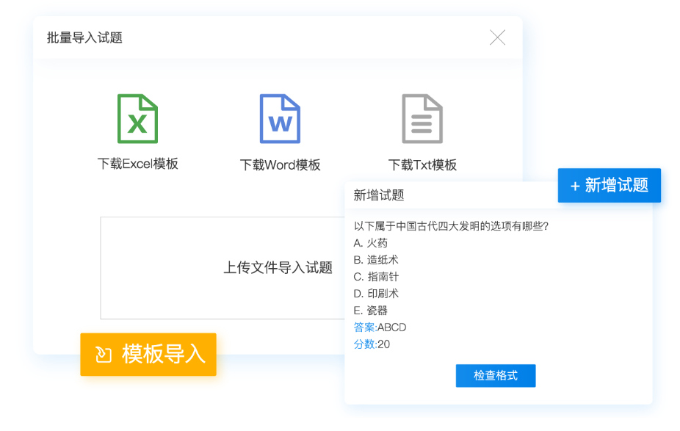This screenshot has height=431, width=680.
Task: Select option D. 印刷术
Action: pyautogui.click(x=375, y=294)
